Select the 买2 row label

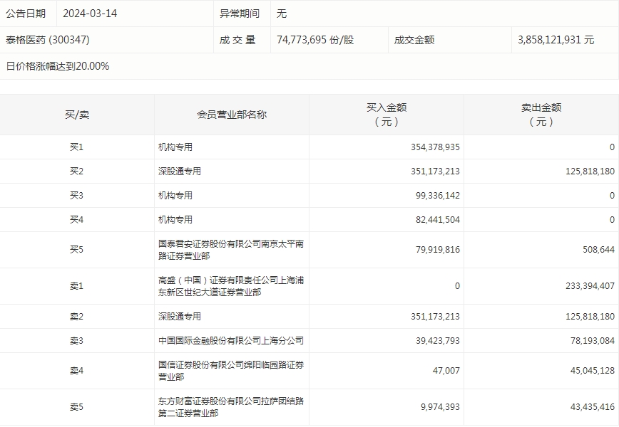click(76, 171)
